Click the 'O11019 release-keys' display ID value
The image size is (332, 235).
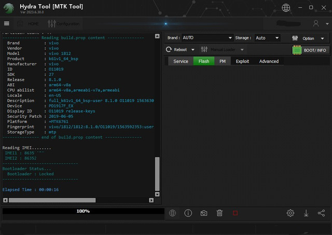point(72,111)
